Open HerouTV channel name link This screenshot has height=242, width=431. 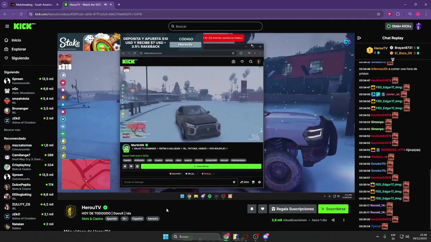(91, 207)
